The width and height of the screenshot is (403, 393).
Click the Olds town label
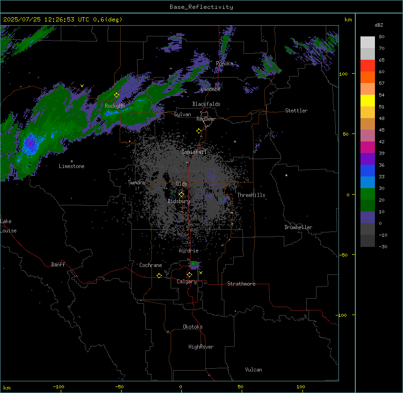[181, 184]
